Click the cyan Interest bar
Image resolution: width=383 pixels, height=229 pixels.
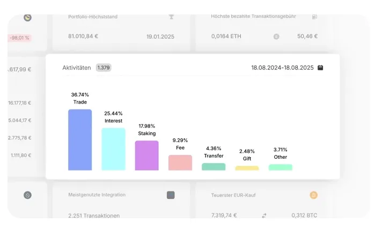[x=113, y=149]
